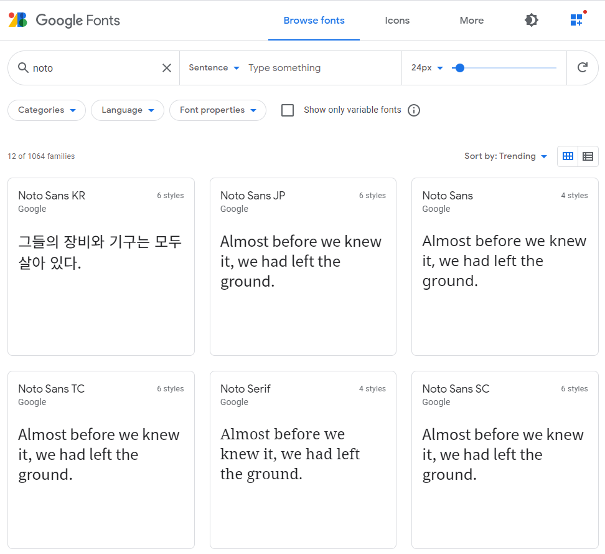This screenshot has width=605, height=554.
Task: Open the Font properties dropdown
Action: tap(218, 110)
